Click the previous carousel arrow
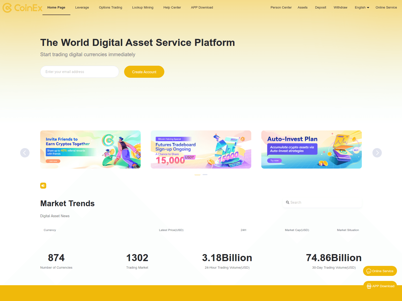This screenshot has width=402, height=301. 25,153
